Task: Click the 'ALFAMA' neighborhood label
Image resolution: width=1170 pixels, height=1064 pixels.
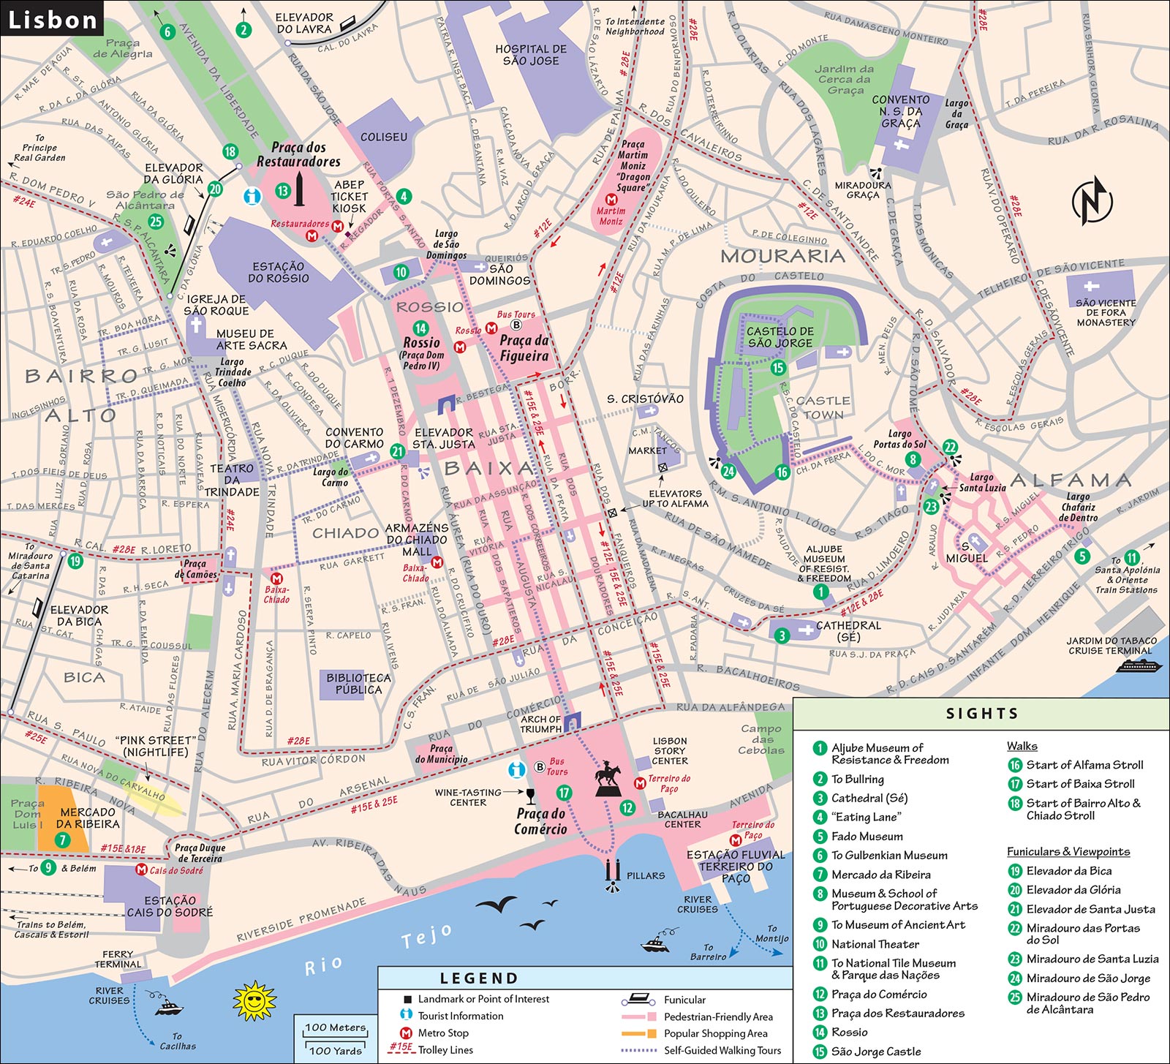Action: click(1071, 480)
